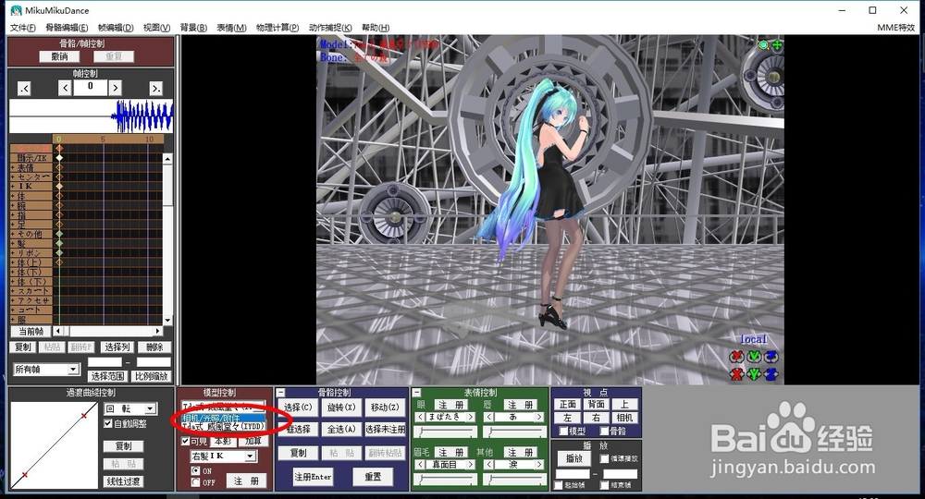The width and height of the screenshot is (925, 499).
Task: Click the playback start frame input field
Action: 573,474
